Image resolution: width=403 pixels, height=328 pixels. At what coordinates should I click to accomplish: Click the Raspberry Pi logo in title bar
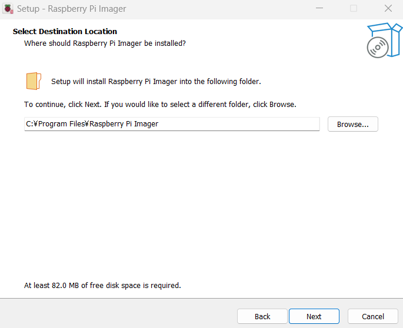8,8
